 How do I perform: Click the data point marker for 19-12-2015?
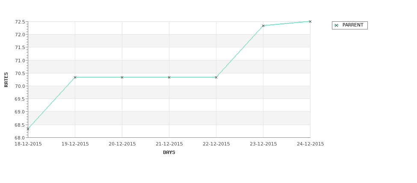[x=75, y=78]
